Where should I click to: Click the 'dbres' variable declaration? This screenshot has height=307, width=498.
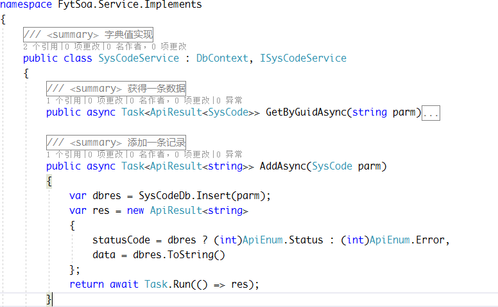(x=107, y=195)
